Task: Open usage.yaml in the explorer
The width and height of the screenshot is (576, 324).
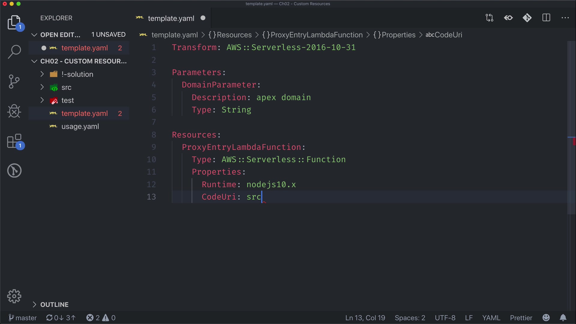Action: (80, 127)
